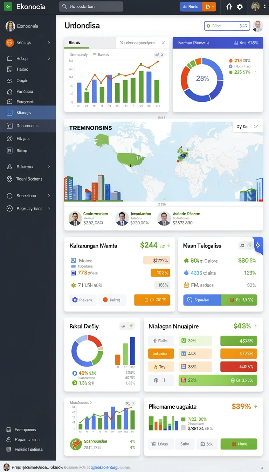Expand the $39% arrow in Plkemame uagaita
Viewport: 269px width, 472px height.
tap(256, 406)
